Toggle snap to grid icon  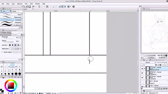click(x=65, y=7)
